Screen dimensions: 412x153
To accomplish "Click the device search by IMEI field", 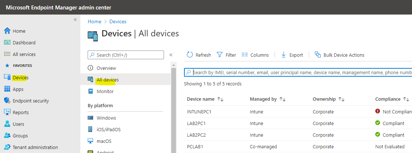I will point(298,72).
